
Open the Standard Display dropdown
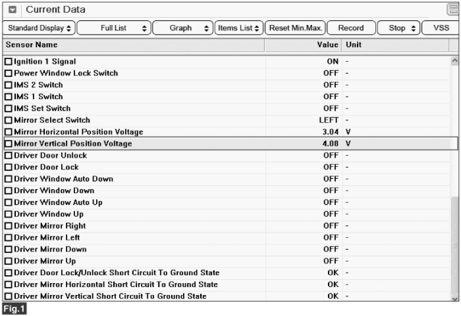pos(40,28)
